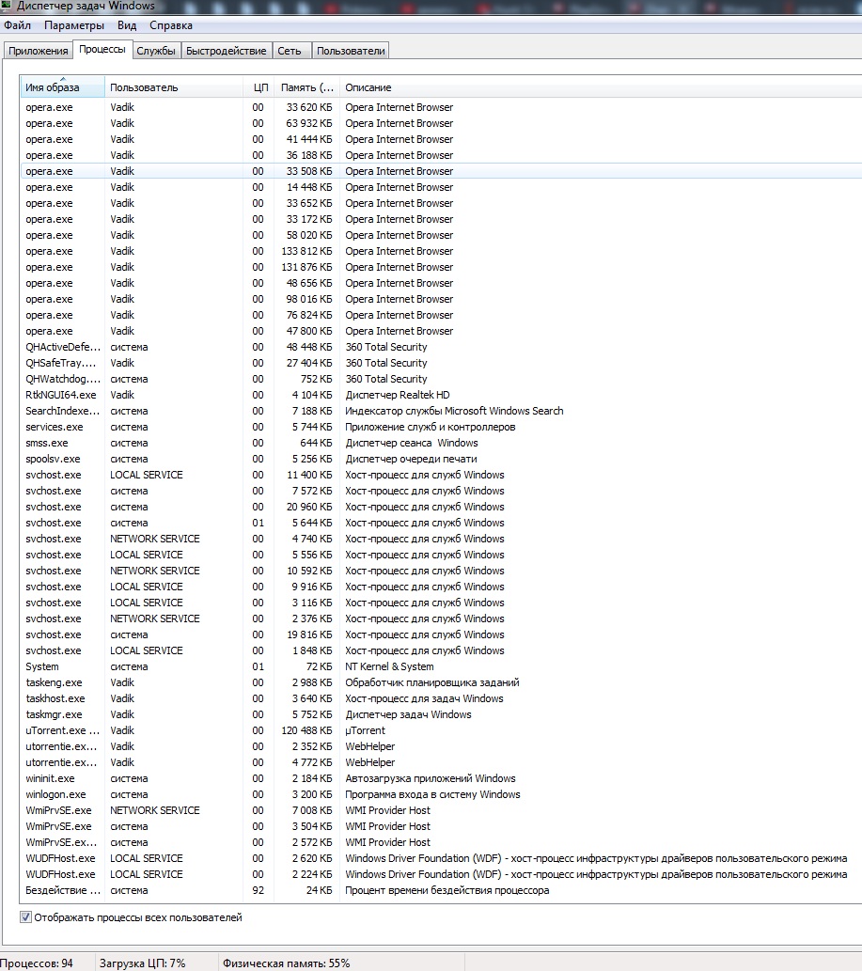
Task: Select WmiPrvSE.exe row using 3 504 КБ
Action: [x=441, y=826]
